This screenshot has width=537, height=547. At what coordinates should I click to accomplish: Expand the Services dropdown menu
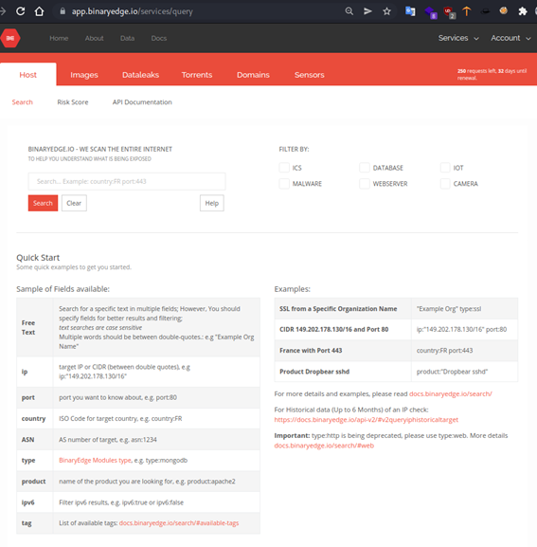[458, 38]
